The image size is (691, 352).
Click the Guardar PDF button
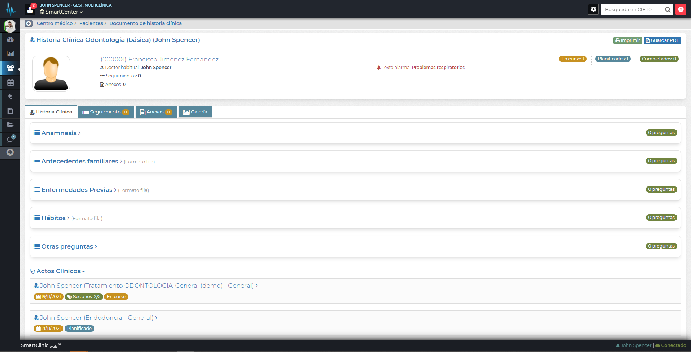(662, 40)
